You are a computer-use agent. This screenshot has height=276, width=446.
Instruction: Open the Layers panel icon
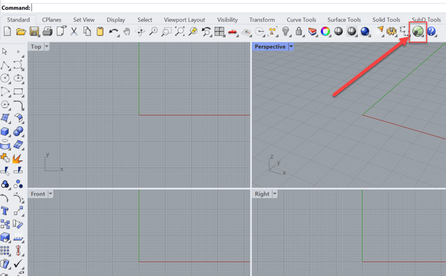click(x=312, y=31)
